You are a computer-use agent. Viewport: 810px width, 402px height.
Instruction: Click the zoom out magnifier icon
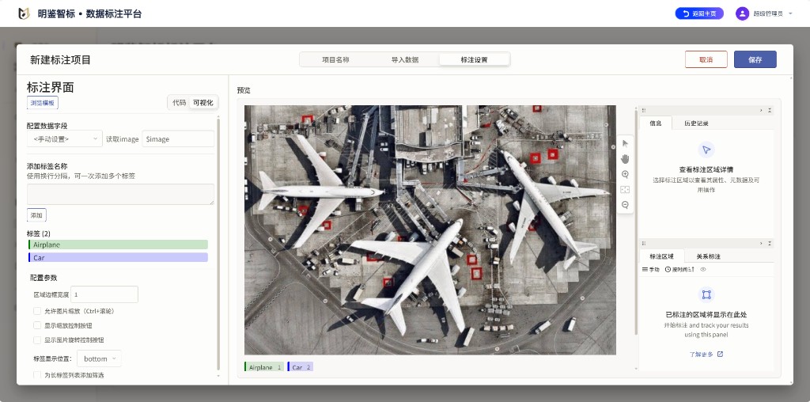coord(625,205)
